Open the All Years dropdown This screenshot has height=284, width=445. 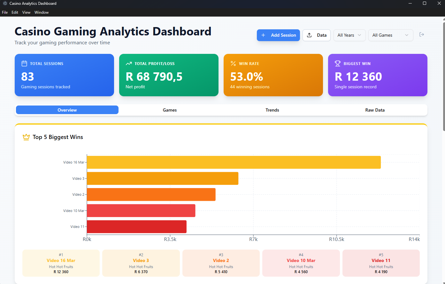[x=349, y=35]
